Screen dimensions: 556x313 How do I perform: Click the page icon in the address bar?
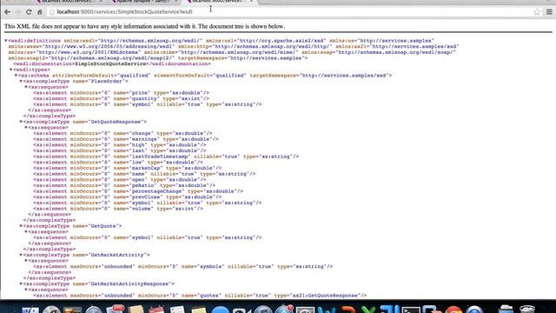pos(52,11)
